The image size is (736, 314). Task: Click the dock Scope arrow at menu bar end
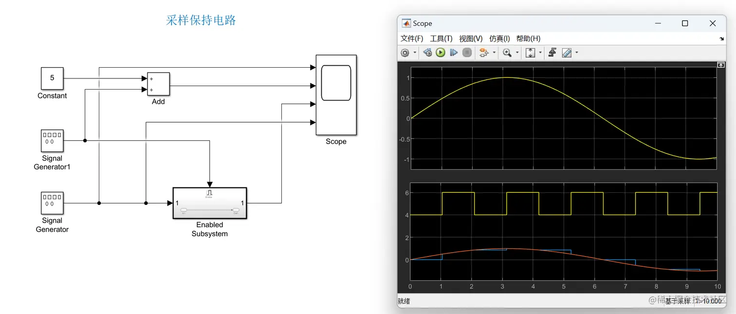pos(721,38)
